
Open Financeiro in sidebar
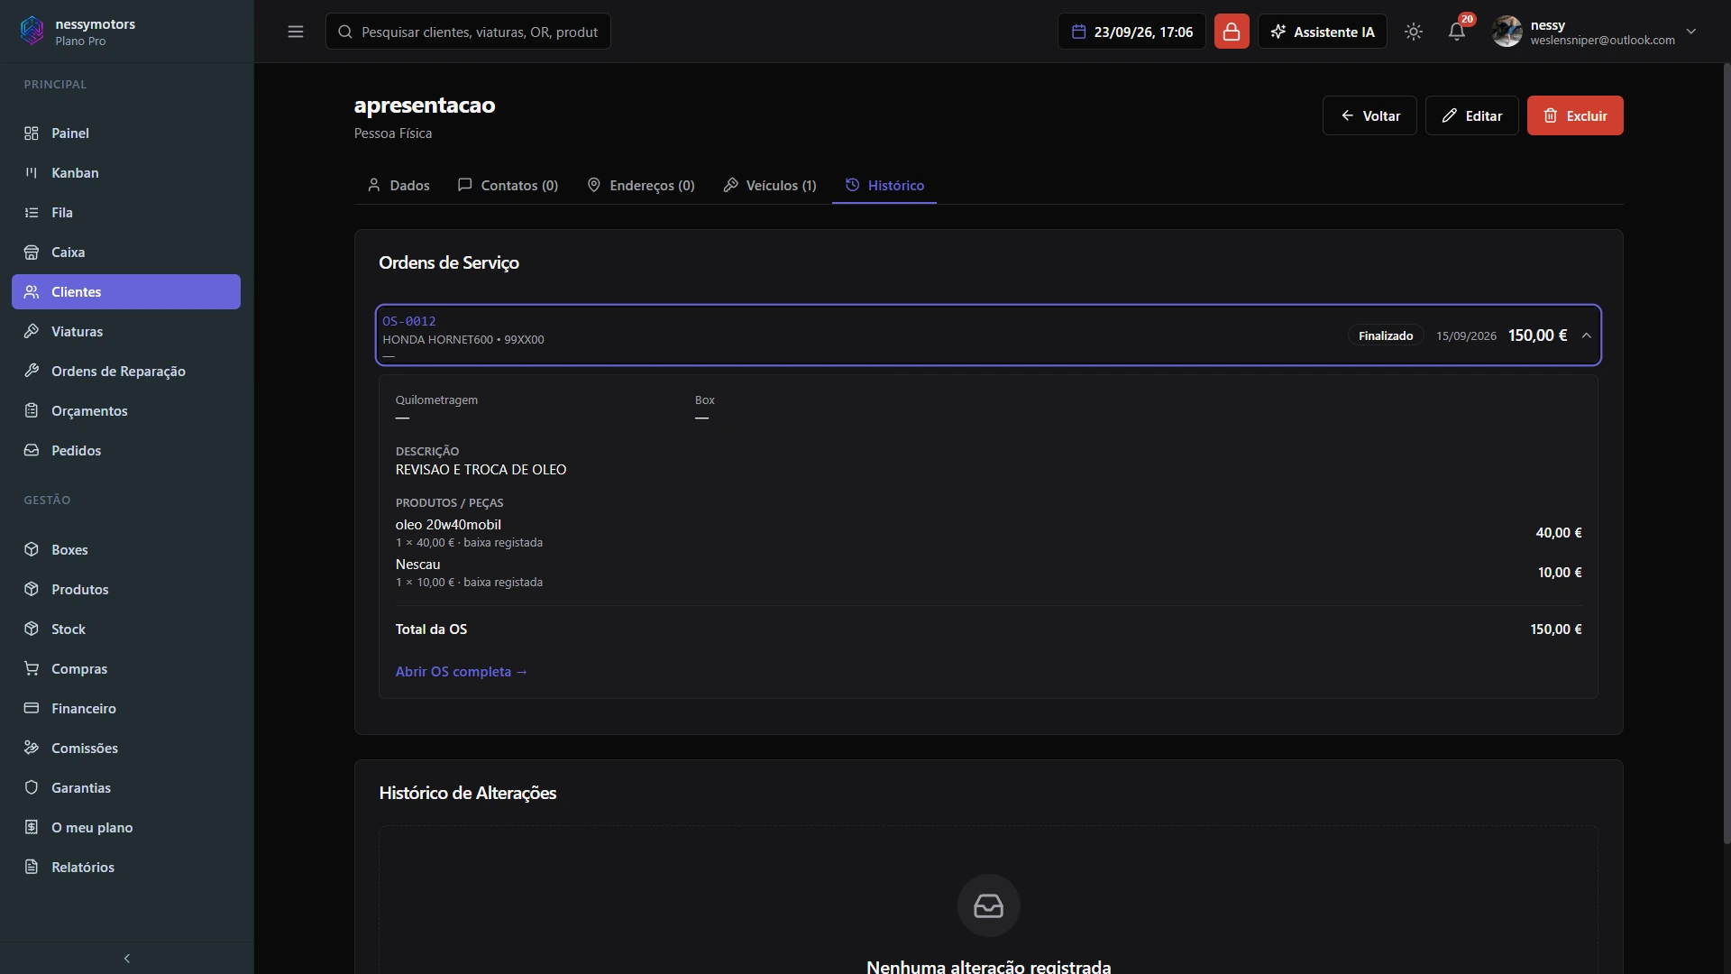[126, 709]
